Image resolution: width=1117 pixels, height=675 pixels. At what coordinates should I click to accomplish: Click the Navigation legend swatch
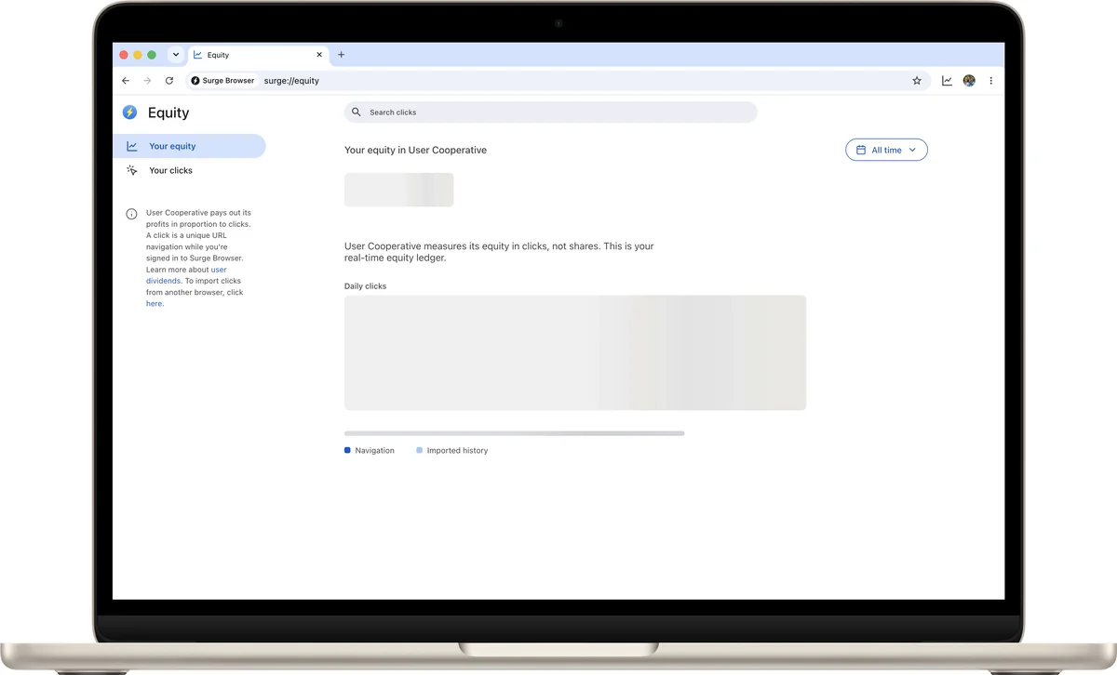coord(347,450)
